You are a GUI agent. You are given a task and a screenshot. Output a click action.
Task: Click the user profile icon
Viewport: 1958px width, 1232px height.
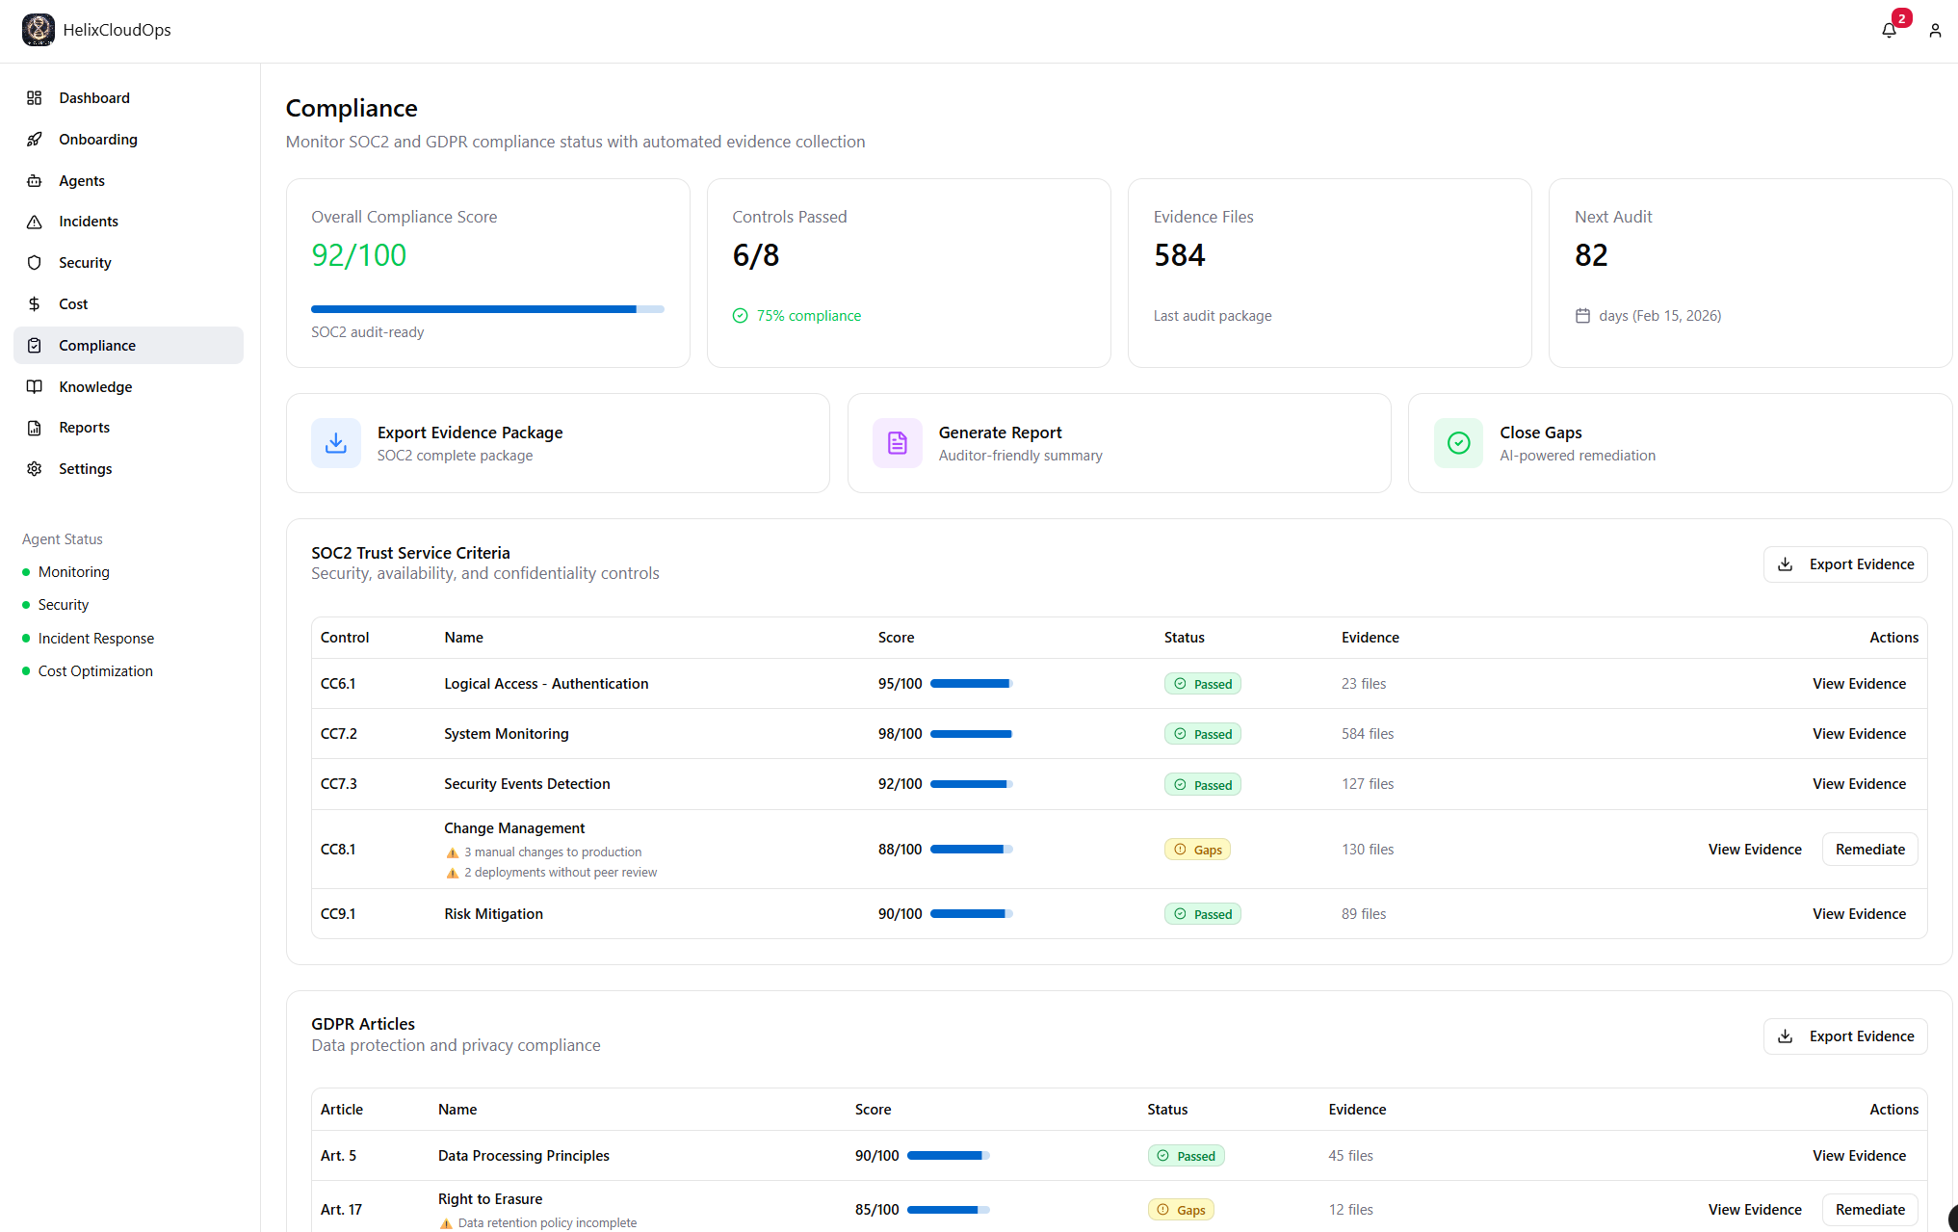click(1935, 31)
